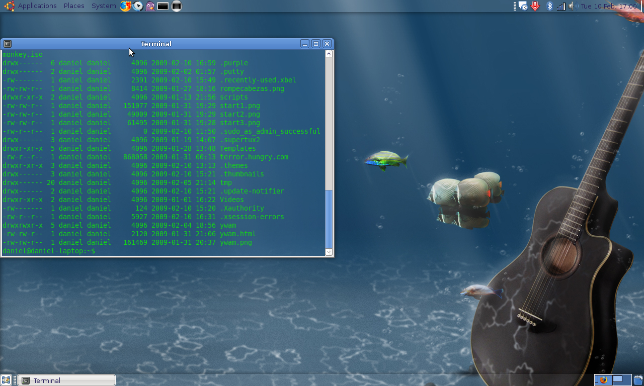Click the 'start3.png' file name
Image resolution: width=644 pixels, height=386 pixels.
(x=240, y=123)
